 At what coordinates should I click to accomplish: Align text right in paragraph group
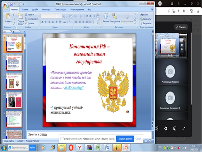[x=83, y=22]
